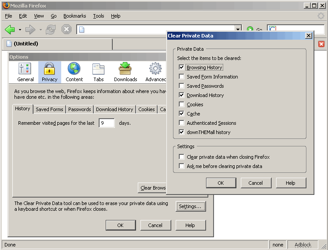Click the red close-tab icon
This screenshot has height=250, width=328.
(x=321, y=44)
